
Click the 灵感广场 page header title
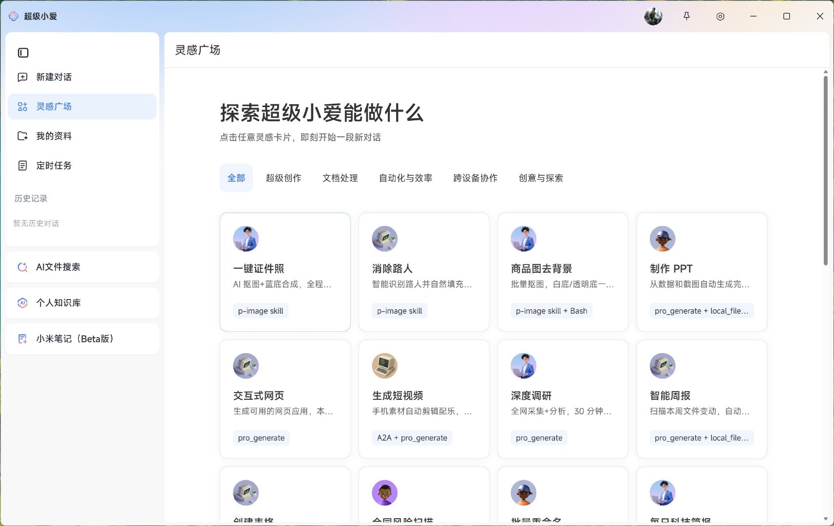197,50
